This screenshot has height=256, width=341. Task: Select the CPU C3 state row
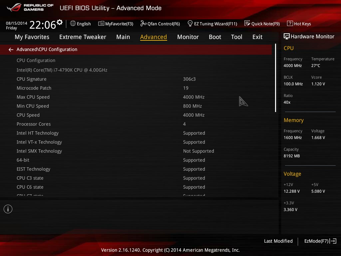tap(136, 178)
